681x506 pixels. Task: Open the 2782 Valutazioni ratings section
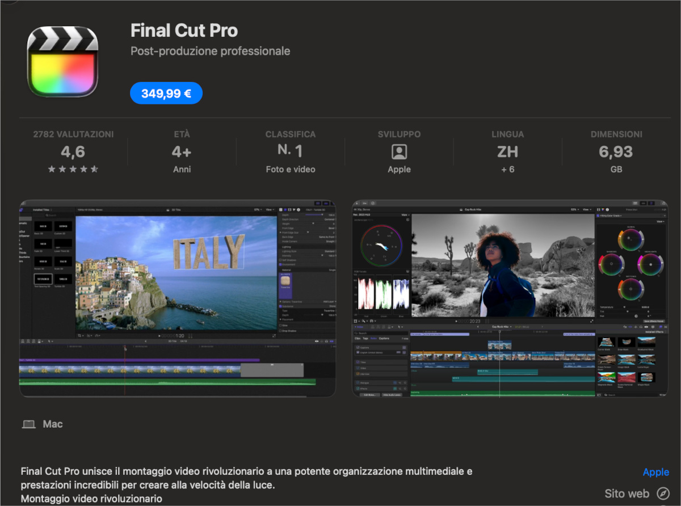click(73, 134)
